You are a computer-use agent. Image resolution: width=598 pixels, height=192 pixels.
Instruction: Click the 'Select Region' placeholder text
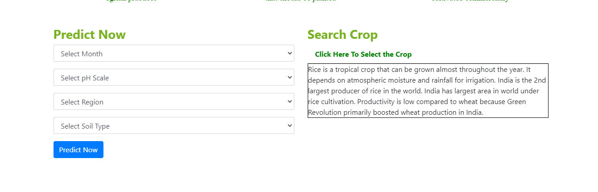(82, 102)
